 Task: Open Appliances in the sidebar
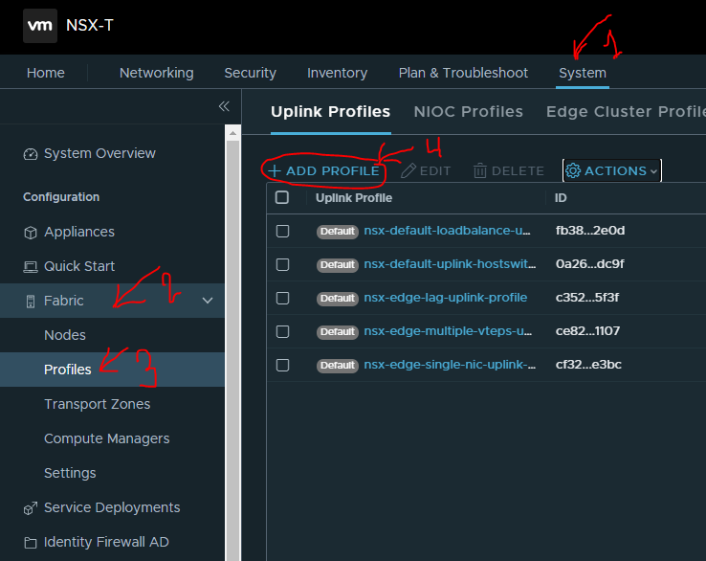click(x=79, y=232)
